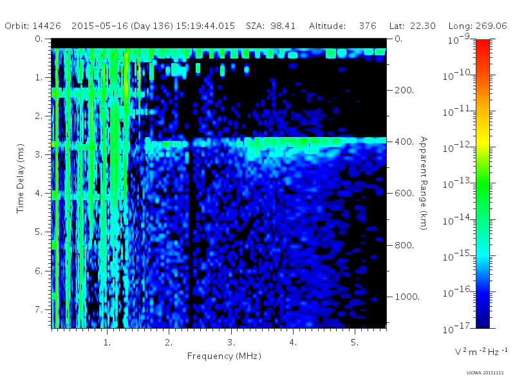Click the 400. apparent range tick label
515x386 pixels.
click(x=404, y=142)
